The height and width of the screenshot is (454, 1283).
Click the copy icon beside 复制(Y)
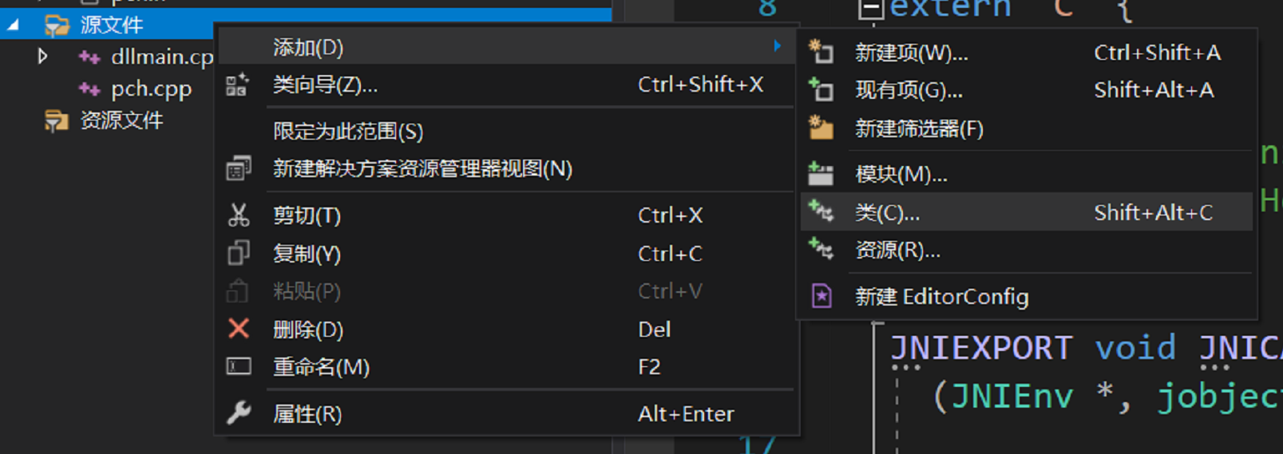(238, 254)
